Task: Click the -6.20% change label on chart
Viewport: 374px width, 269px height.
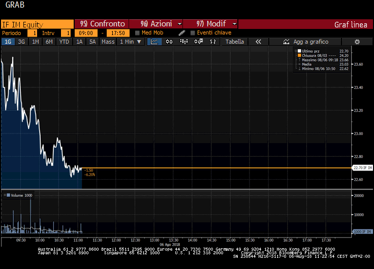Action: click(x=89, y=175)
